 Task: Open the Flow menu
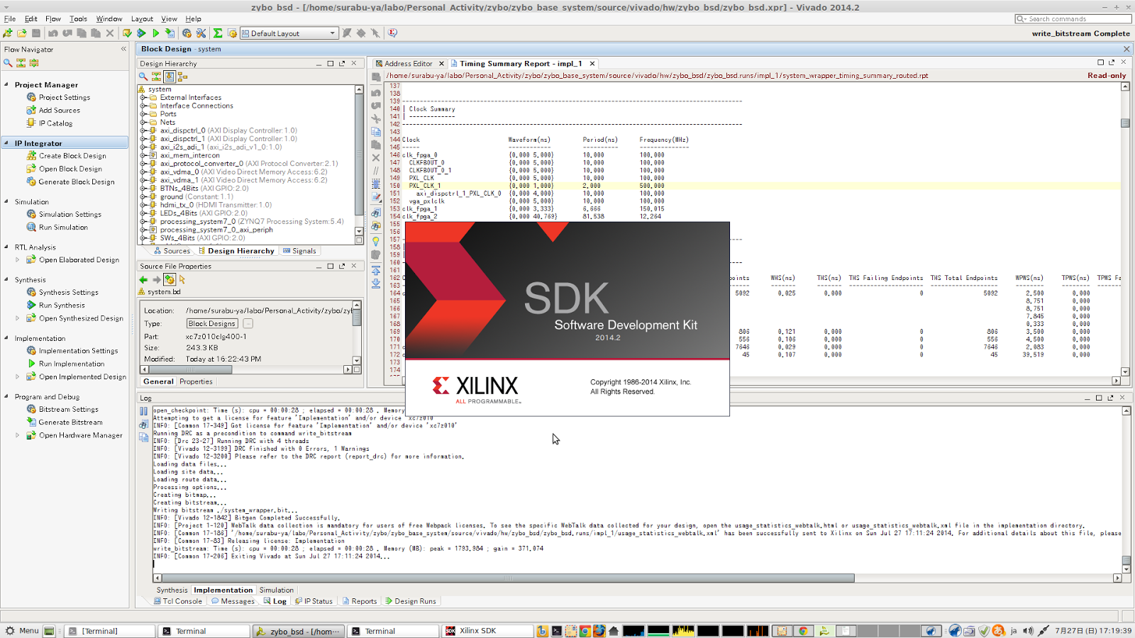point(53,19)
